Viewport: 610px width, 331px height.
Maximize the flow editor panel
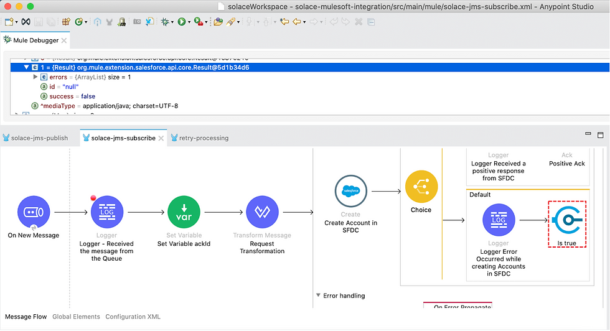(600, 135)
